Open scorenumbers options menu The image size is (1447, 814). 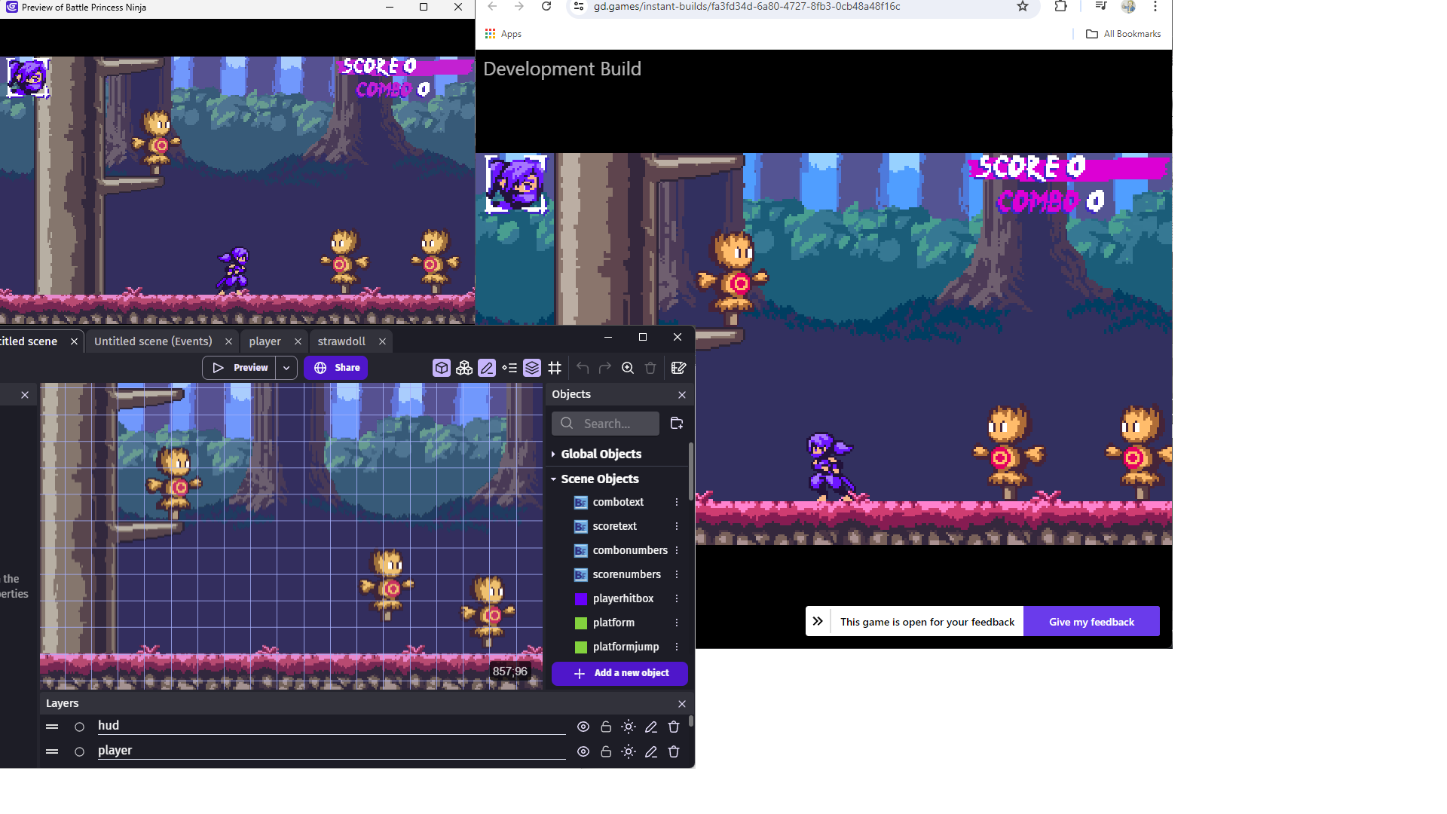(x=677, y=574)
